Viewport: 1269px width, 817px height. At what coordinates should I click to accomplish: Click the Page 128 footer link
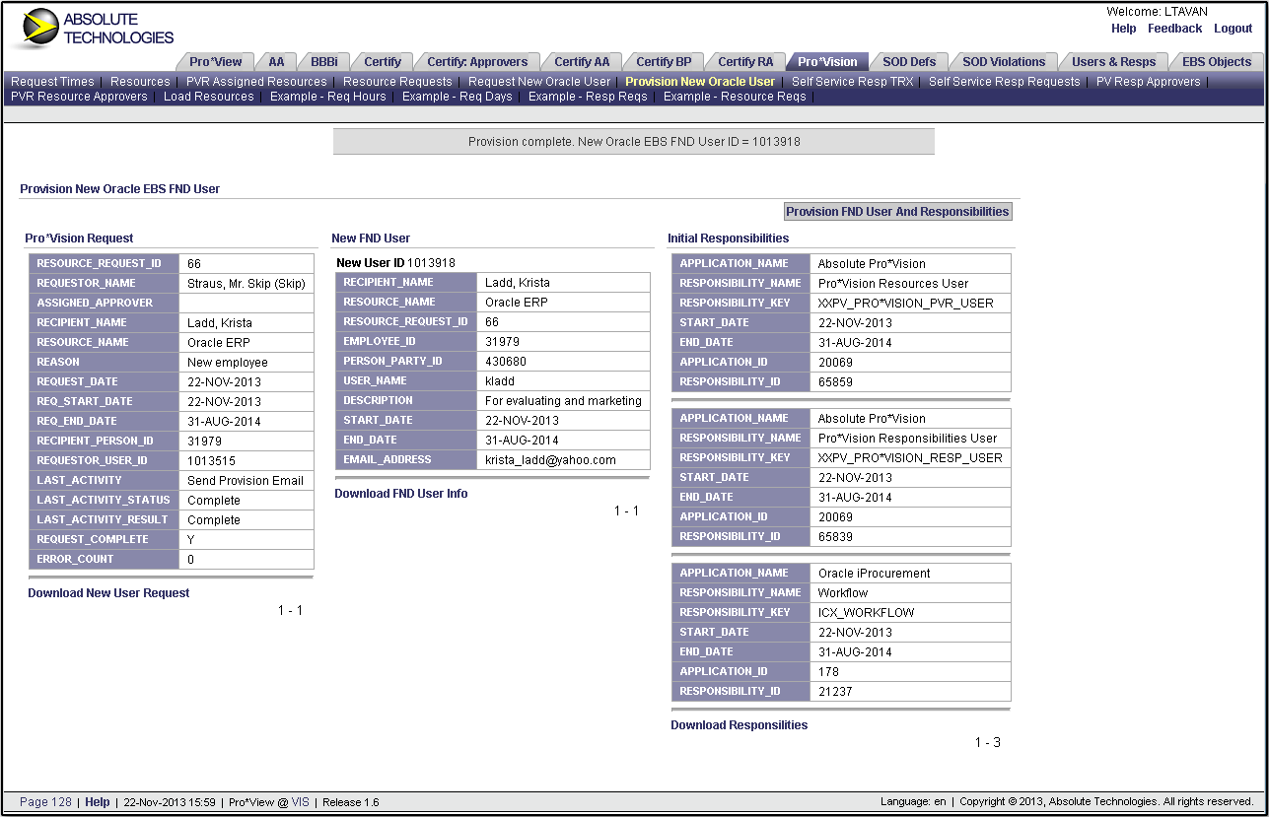[x=45, y=802]
